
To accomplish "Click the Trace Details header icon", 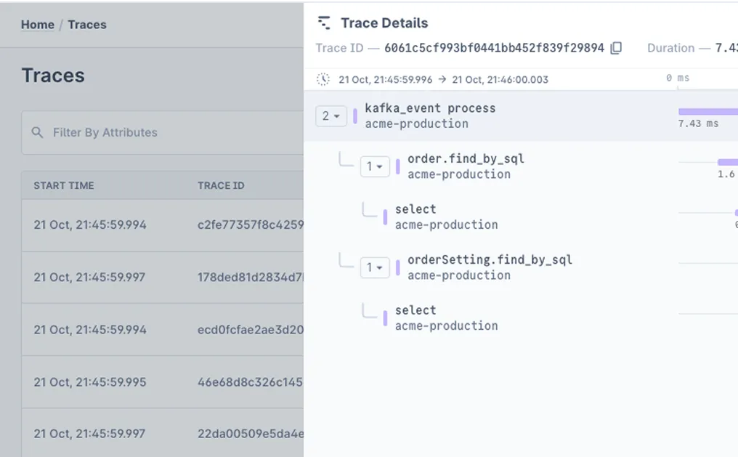I will tap(325, 23).
